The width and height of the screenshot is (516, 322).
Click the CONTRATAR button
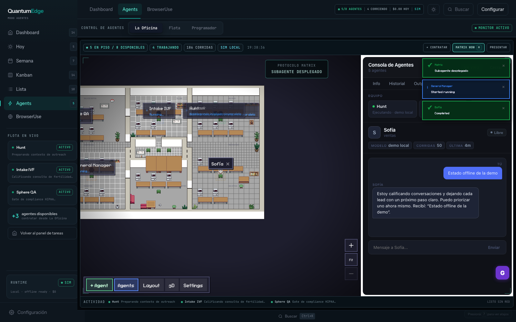[437, 47]
